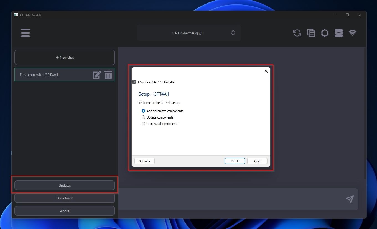Select Add or remove components option
The image size is (377, 229).
143,111
